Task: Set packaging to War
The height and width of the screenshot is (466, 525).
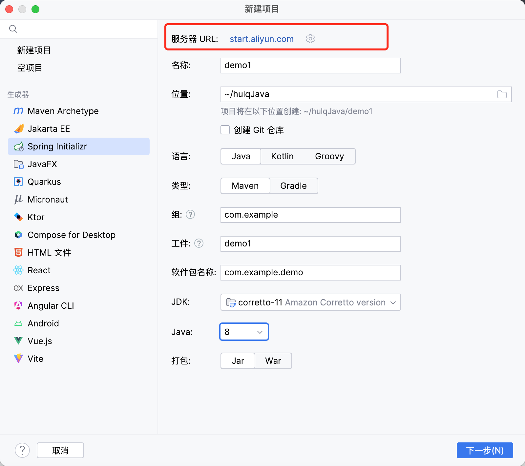Action: click(x=273, y=361)
